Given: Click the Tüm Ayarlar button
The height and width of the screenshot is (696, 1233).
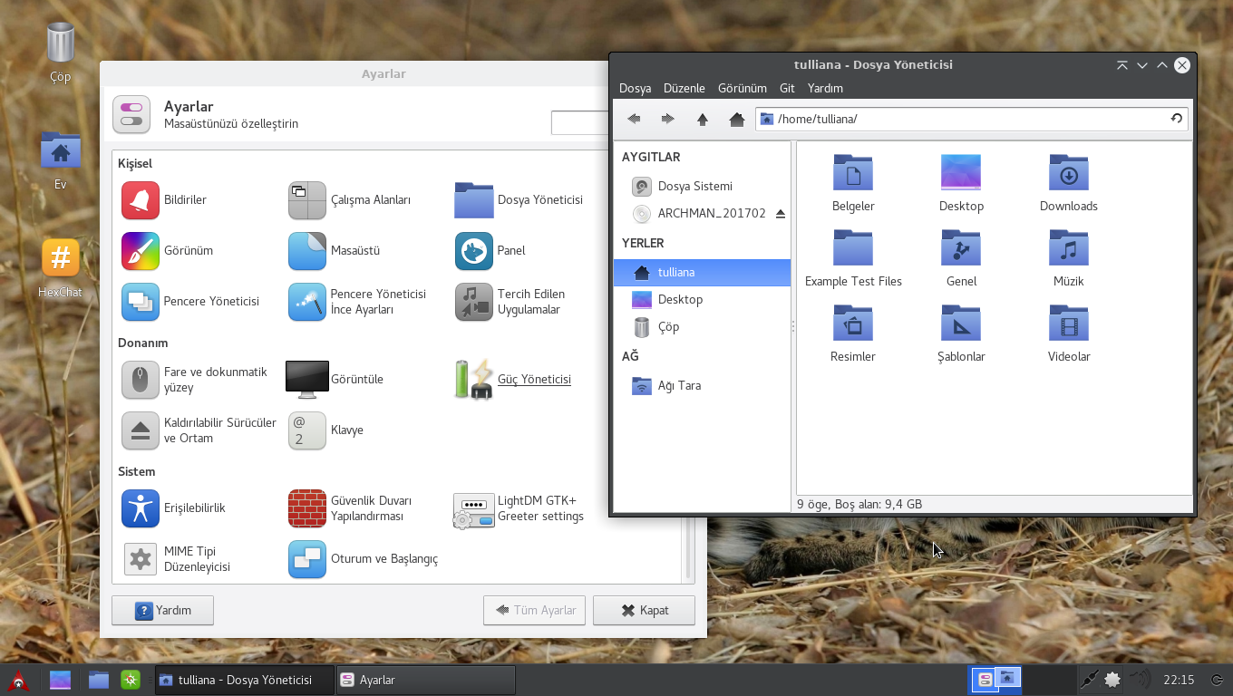Looking at the screenshot, I should 535,611.
